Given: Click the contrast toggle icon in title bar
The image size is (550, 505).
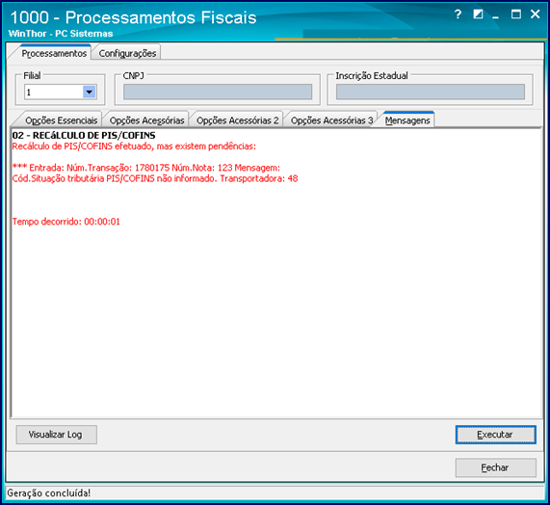Looking at the screenshot, I should pos(478,14).
